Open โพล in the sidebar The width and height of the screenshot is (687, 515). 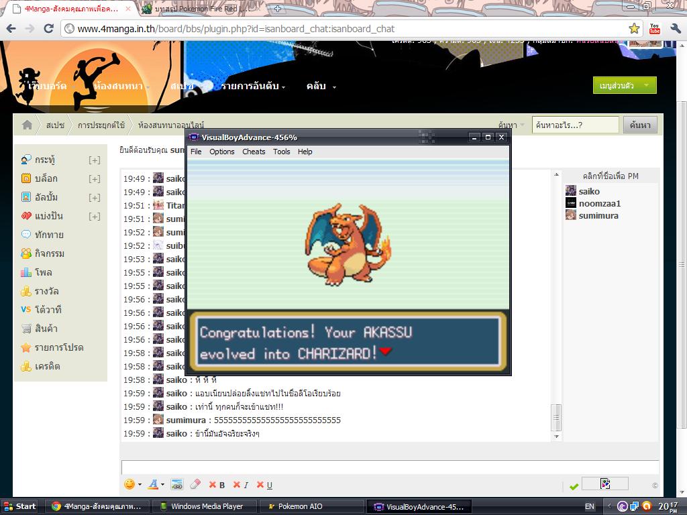coord(44,273)
